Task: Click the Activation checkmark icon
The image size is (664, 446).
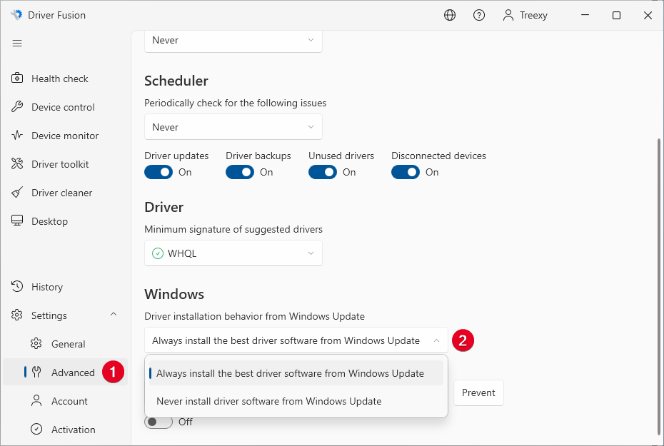Action: (x=36, y=430)
